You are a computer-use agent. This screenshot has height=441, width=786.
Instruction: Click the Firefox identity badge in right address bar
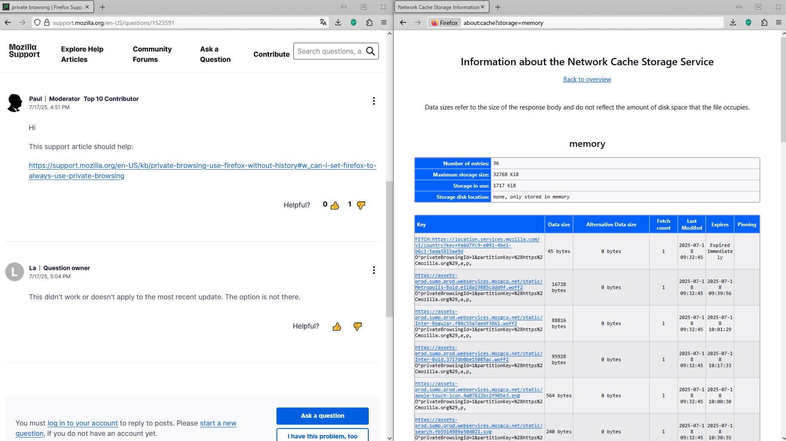point(445,23)
